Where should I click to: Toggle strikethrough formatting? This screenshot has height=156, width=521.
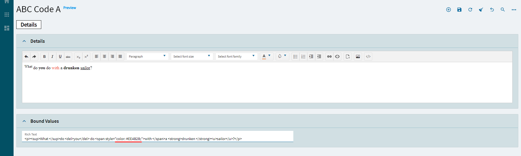(x=68, y=57)
